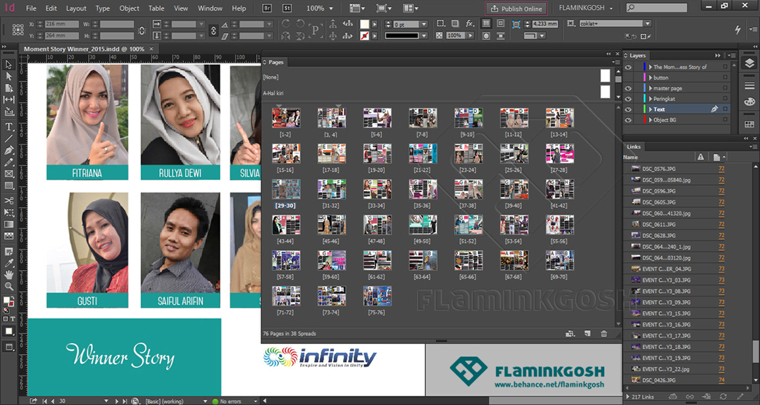Open the Layout menu
The image size is (760, 405).
point(76,8)
